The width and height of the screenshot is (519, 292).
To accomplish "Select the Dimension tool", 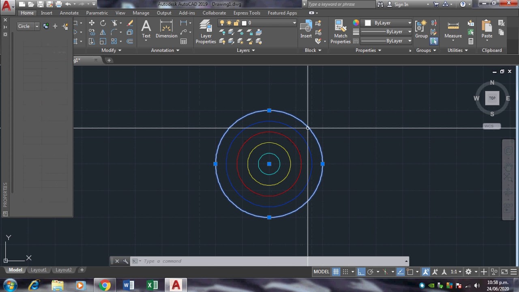I will pyautogui.click(x=166, y=29).
